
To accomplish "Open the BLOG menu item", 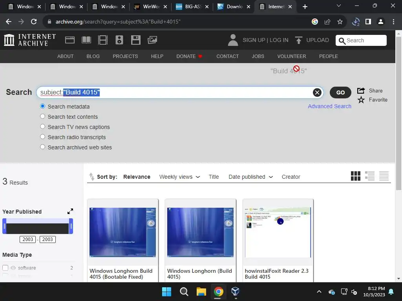I will [93, 56].
